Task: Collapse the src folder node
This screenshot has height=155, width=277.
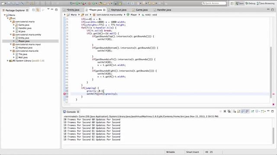Action: (8, 18)
